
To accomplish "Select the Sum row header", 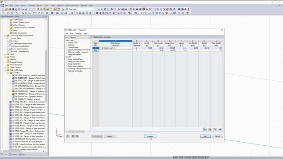I will 96,50.
